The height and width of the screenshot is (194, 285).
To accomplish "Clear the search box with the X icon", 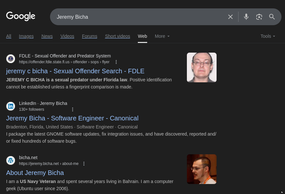I will point(230,17).
